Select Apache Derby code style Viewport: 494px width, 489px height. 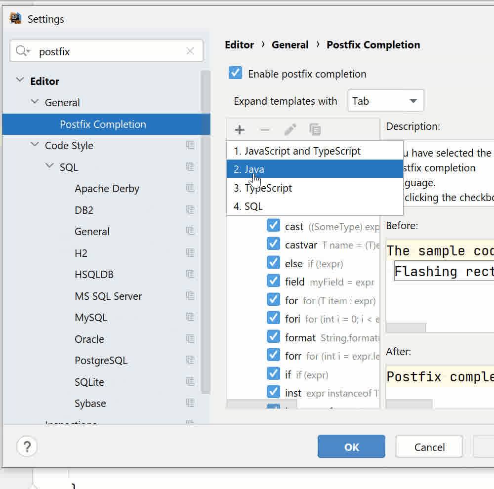tap(107, 188)
